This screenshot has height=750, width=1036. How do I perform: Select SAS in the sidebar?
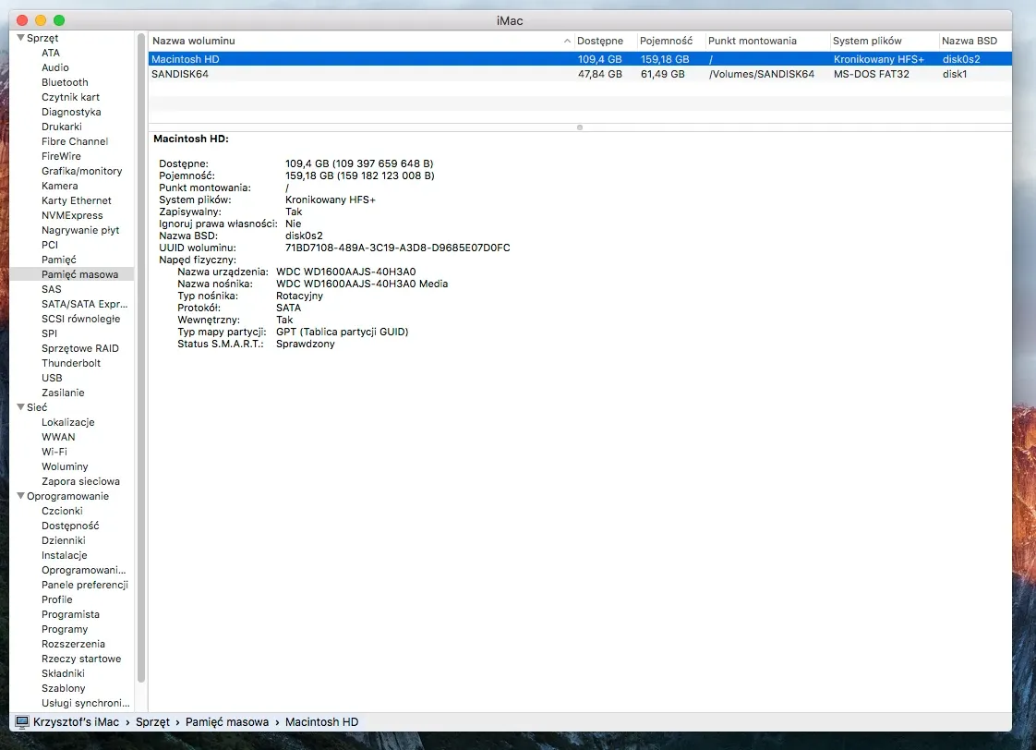pyautogui.click(x=52, y=289)
